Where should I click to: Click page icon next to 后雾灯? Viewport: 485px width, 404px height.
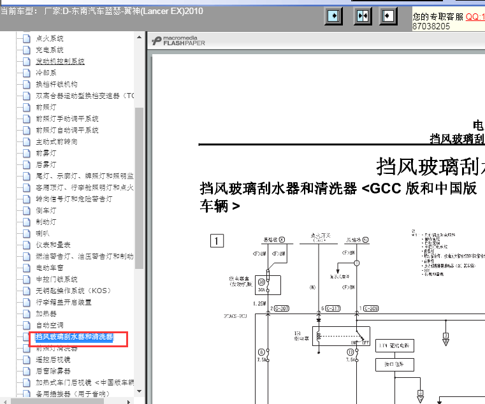[27, 164]
